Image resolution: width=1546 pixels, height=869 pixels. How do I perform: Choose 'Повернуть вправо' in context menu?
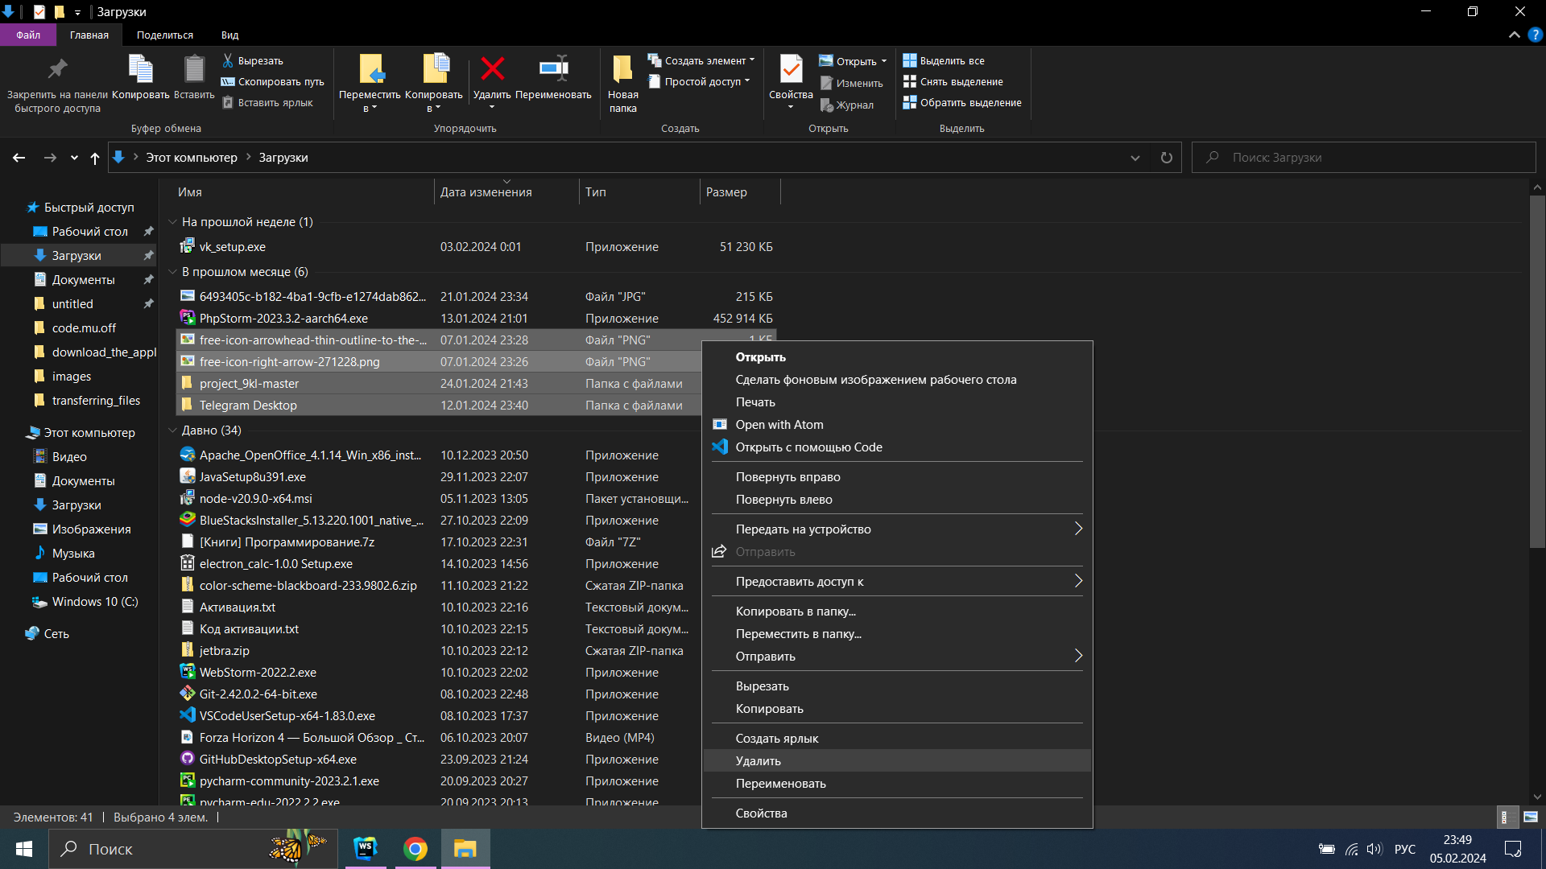(x=897, y=476)
